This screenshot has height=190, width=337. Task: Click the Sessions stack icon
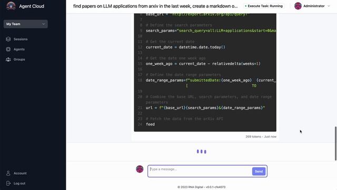coord(8,39)
